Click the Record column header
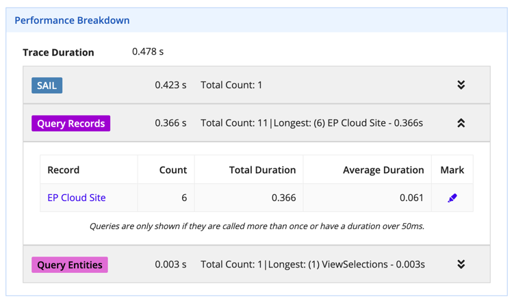The width and height of the screenshot is (514, 301). coord(63,170)
